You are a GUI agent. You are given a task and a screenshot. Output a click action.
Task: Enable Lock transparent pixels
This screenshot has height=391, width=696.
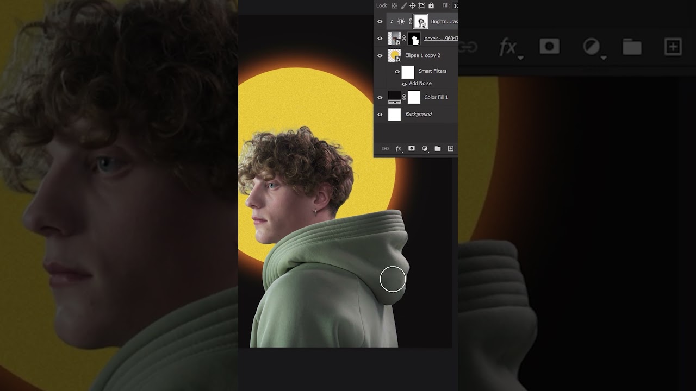tap(395, 5)
